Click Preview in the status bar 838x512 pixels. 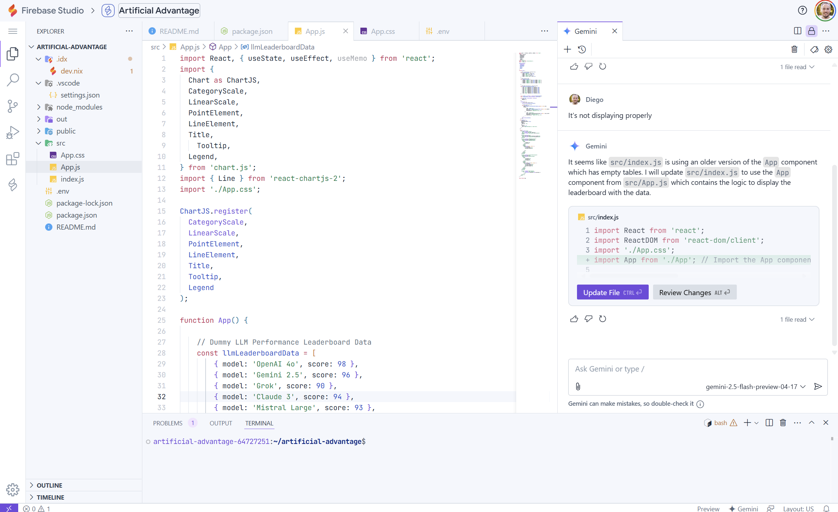[x=708, y=508]
